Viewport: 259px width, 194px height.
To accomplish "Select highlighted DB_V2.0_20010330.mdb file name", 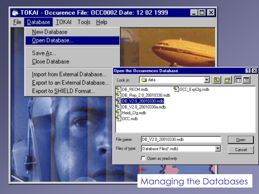I will [x=143, y=101].
